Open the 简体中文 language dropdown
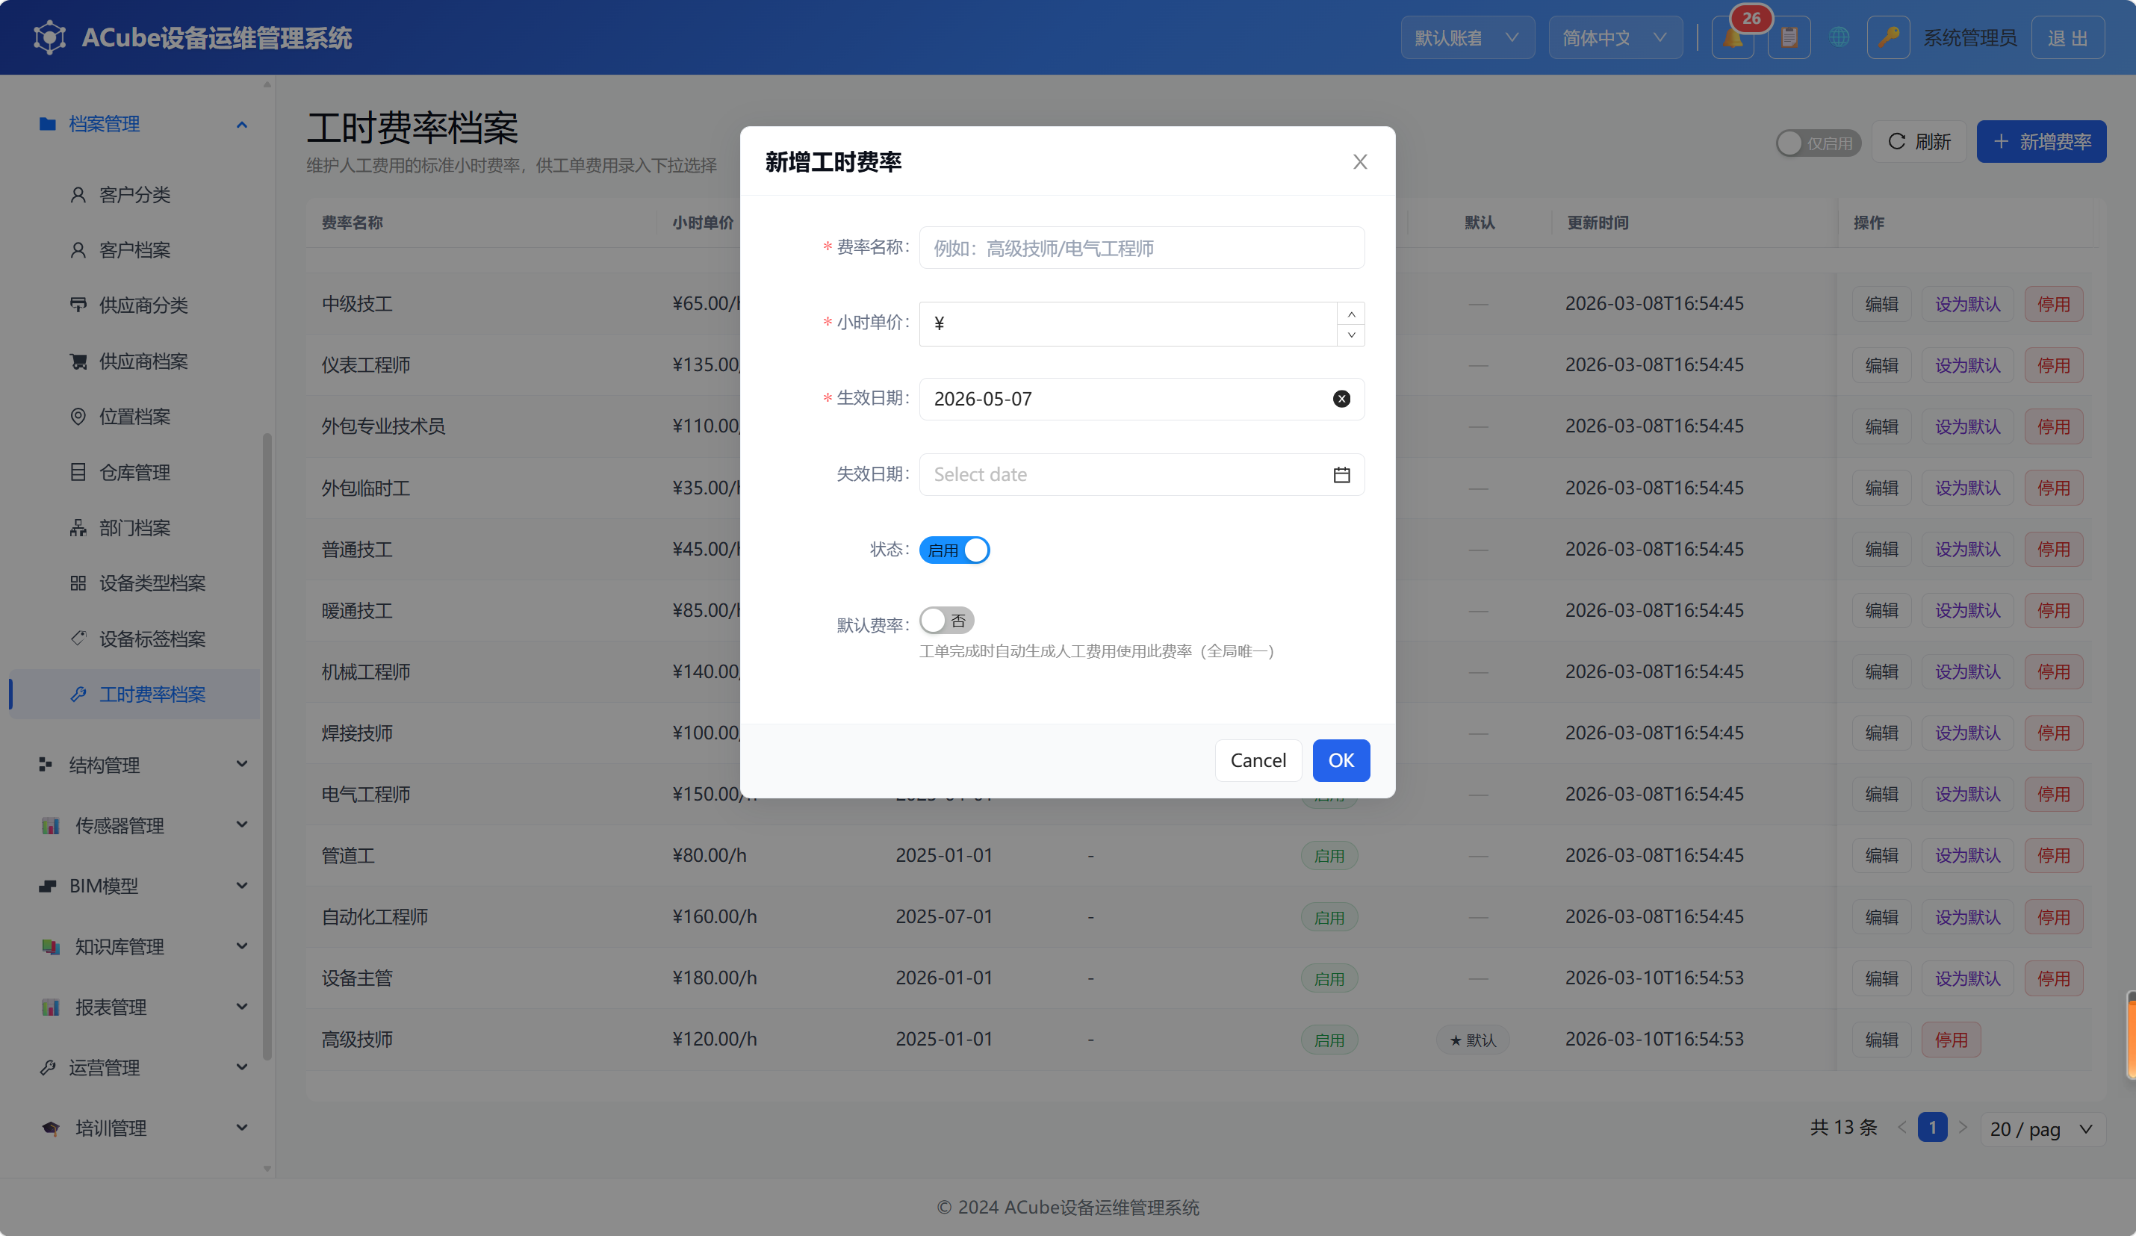This screenshot has width=2136, height=1236. tap(1615, 37)
